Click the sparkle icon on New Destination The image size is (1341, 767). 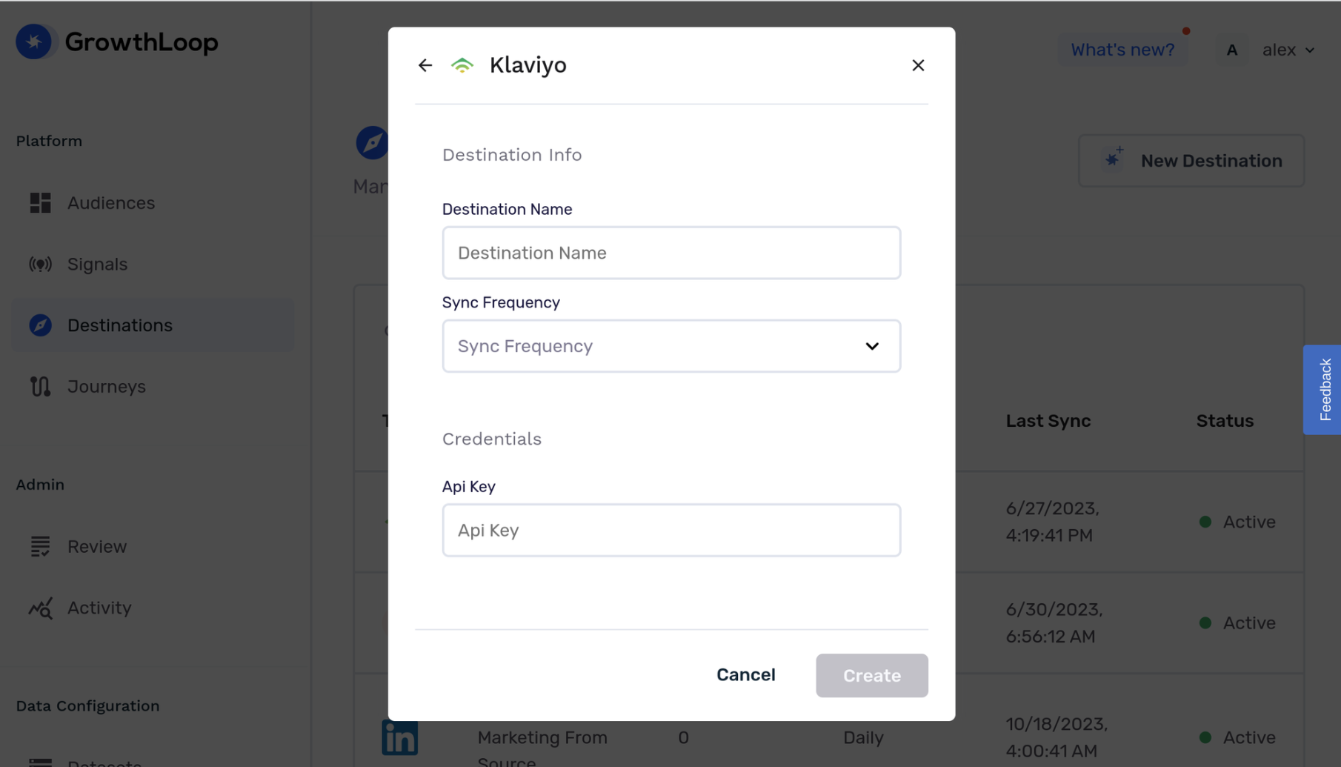(1114, 158)
